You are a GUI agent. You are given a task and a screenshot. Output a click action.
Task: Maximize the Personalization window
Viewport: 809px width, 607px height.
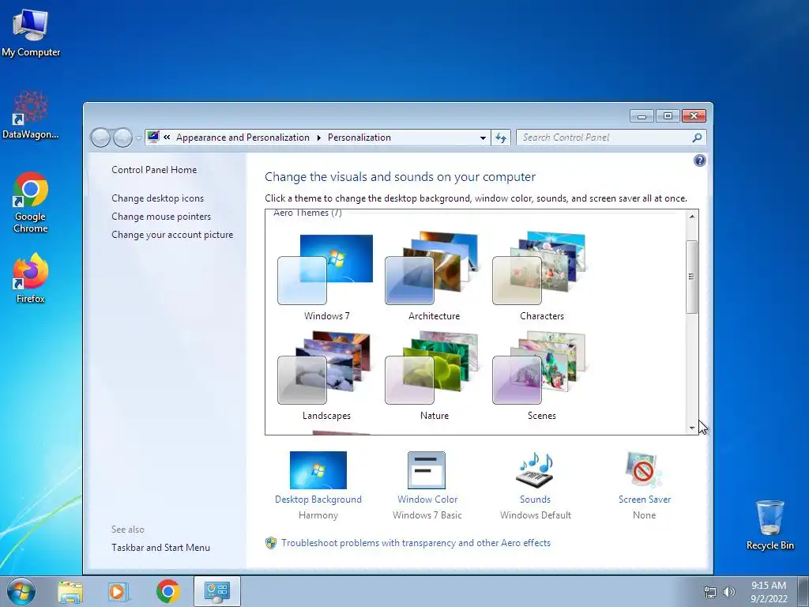(668, 116)
